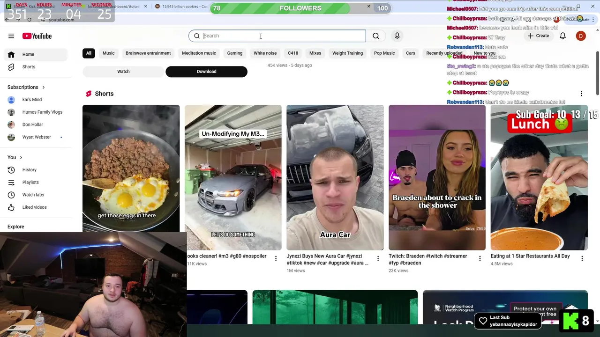Open Wyatt Webster channel
This screenshot has width=600, height=337.
36,137
